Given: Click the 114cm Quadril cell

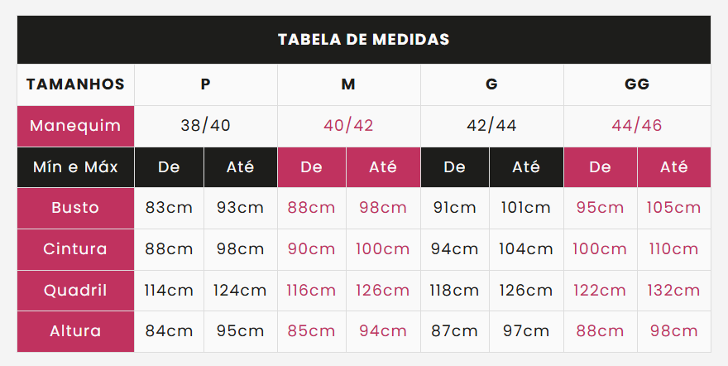Looking at the screenshot, I should 169,291.
